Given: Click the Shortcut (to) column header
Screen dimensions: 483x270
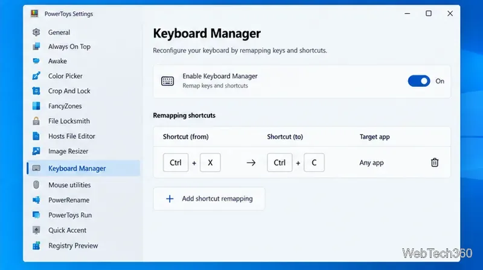Looking at the screenshot, I should 285,137.
